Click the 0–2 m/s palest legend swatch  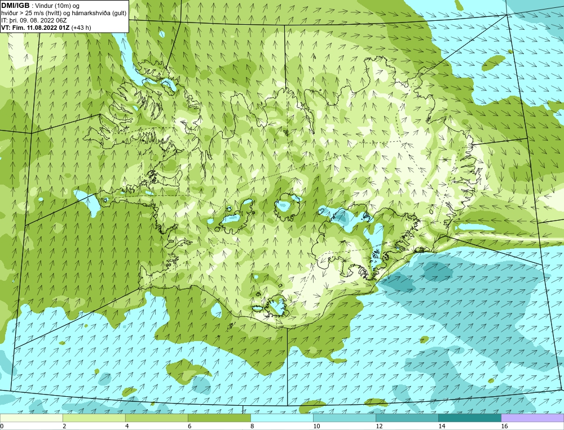31,418
